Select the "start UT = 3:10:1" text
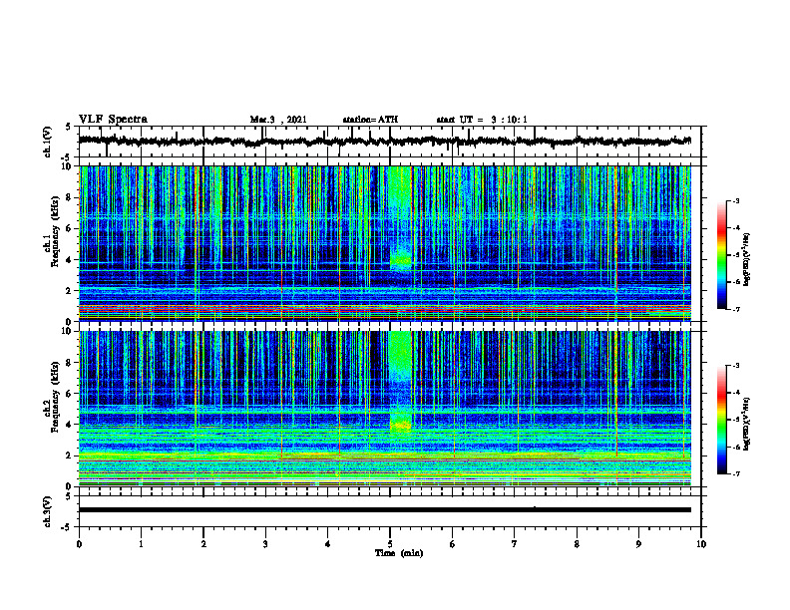 [x=482, y=120]
